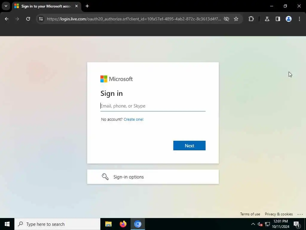306x230 pixels.
Task: Click the Chrome taskbar icon
Action: pyautogui.click(x=137, y=224)
